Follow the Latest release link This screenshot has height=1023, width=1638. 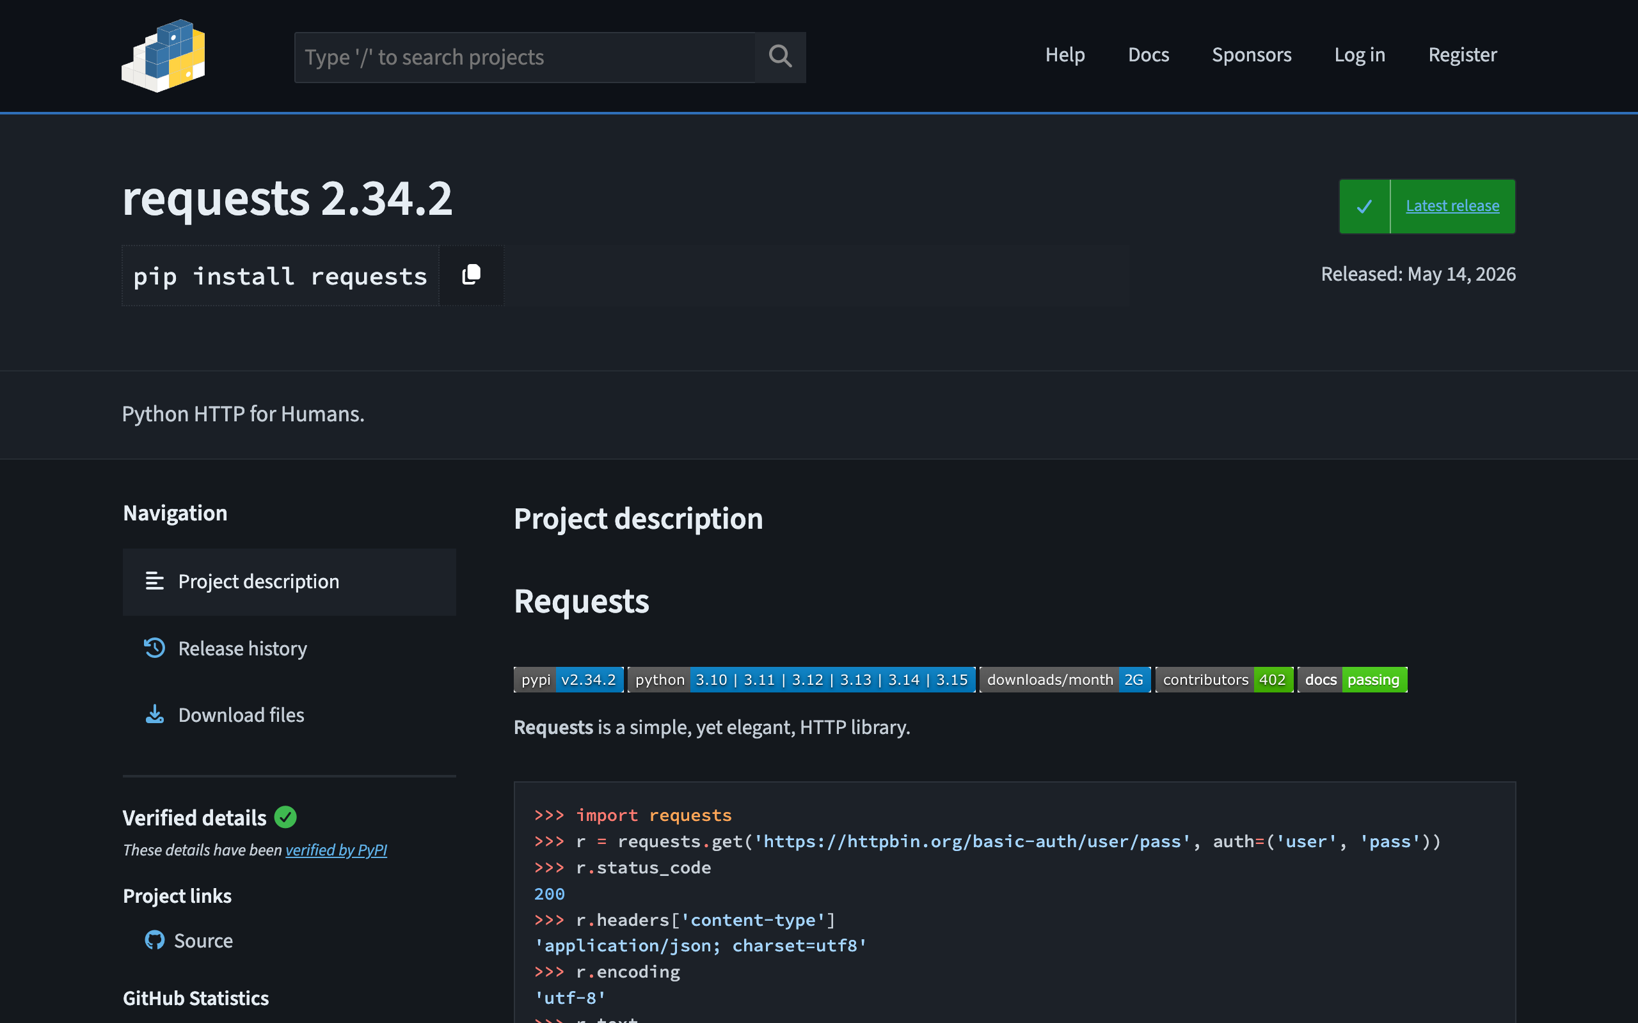pyautogui.click(x=1452, y=206)
